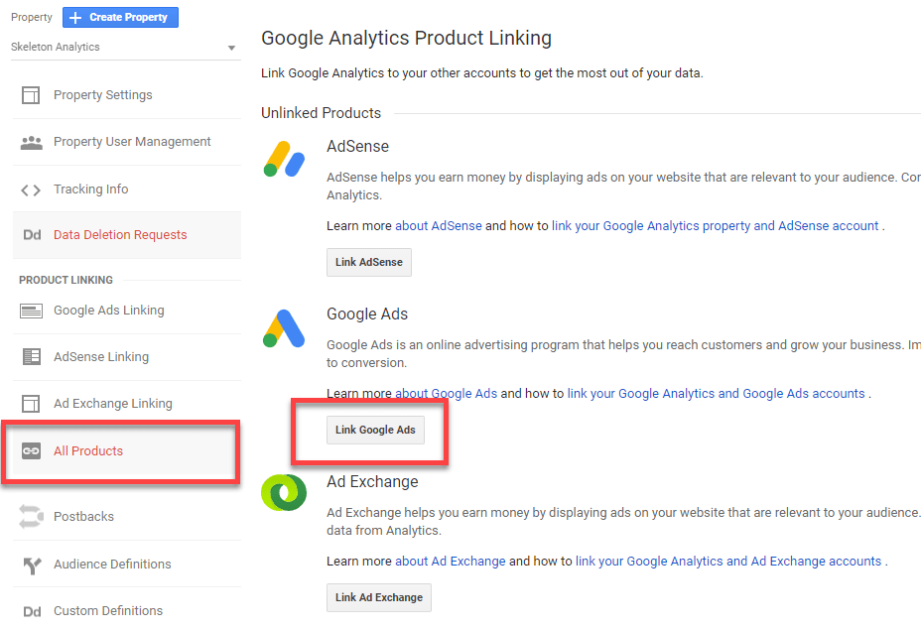The image size is (921, 630).
Task: Click the Link Ad Exchange button
Action: click(x=379, y=597)
